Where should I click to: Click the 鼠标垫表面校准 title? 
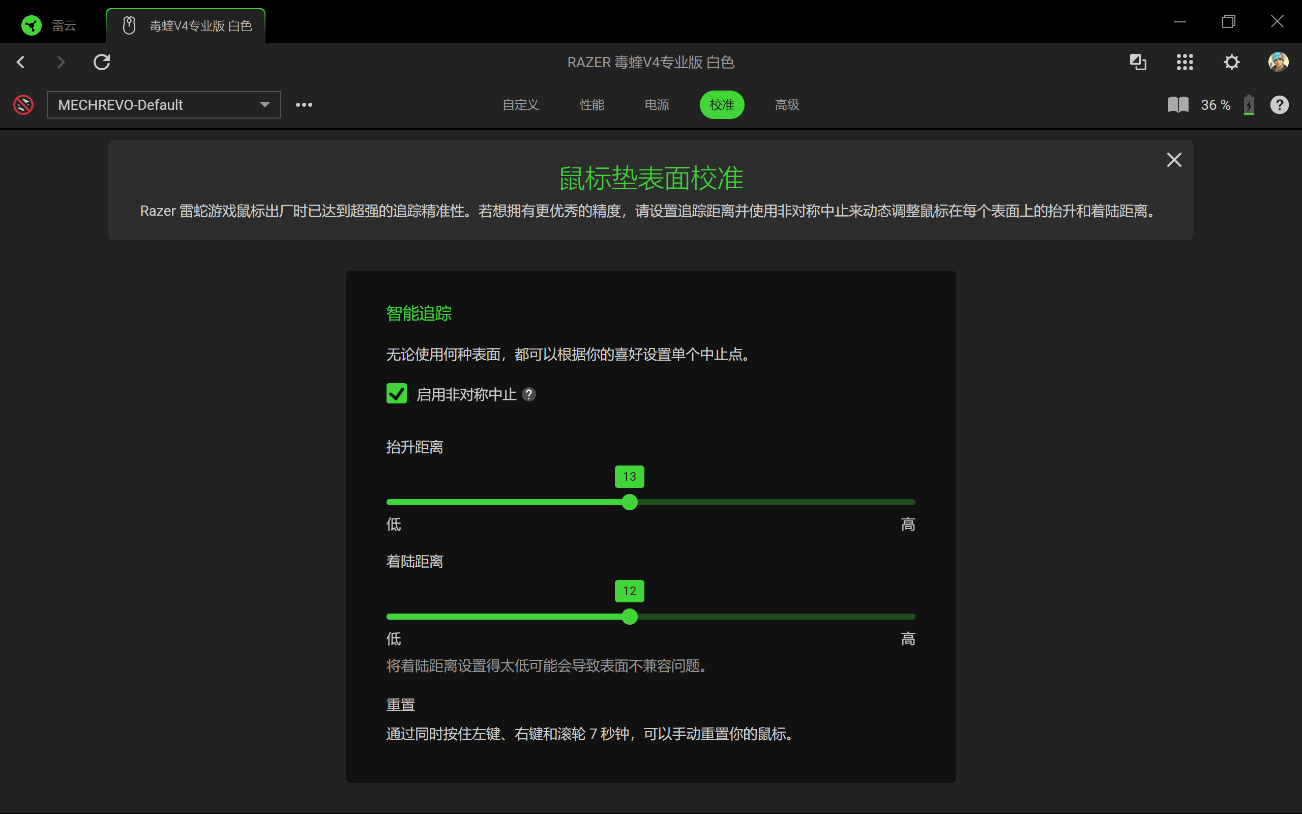point(651,178)
